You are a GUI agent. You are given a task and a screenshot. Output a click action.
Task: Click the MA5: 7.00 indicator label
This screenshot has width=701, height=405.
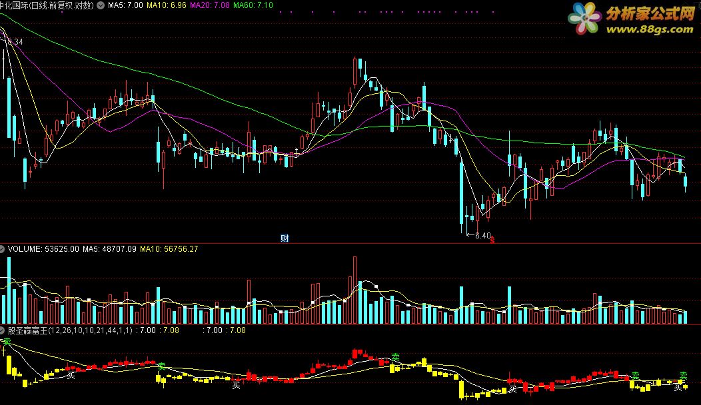click(x=125, y=5)
